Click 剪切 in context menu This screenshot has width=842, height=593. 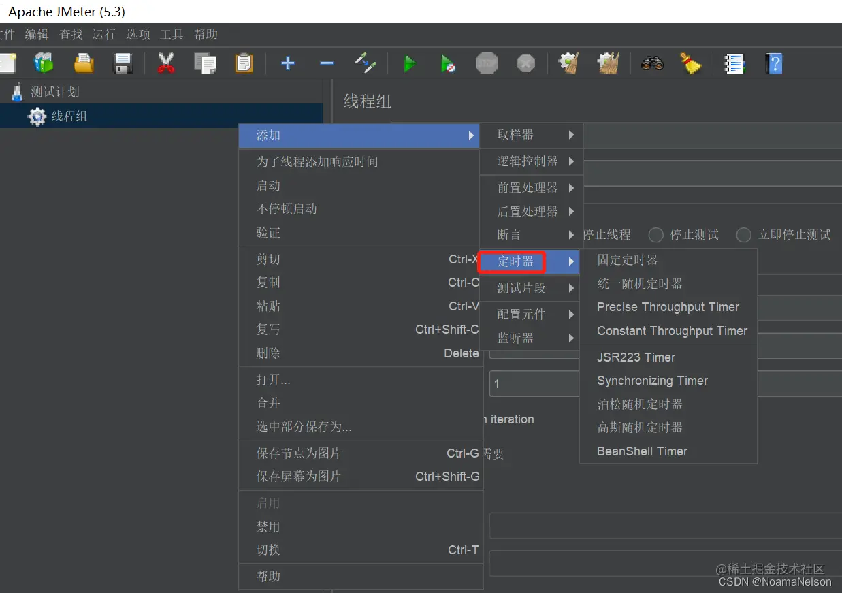361,259
